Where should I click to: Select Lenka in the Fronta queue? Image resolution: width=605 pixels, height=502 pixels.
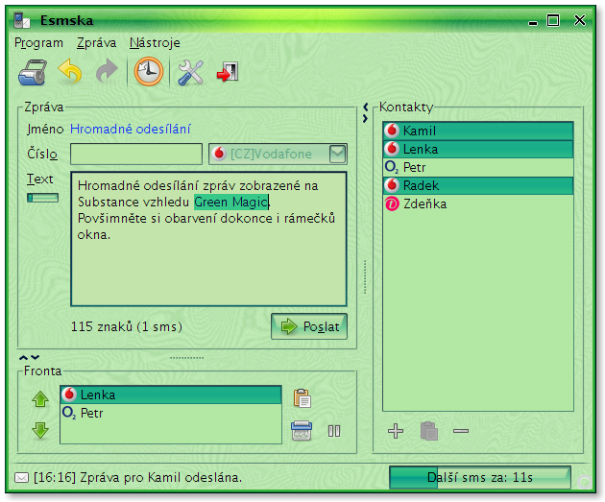click(x=171, y=394)
